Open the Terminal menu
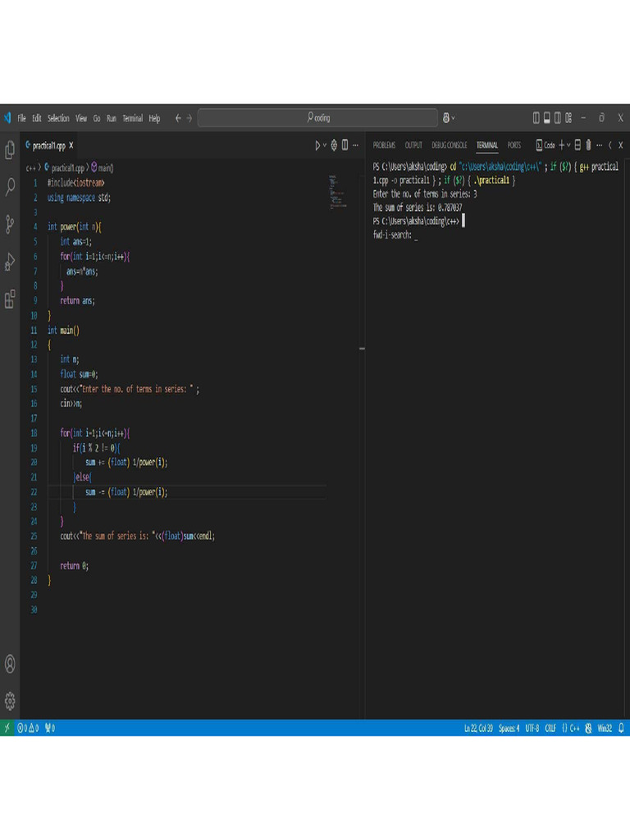Viewport: 630px width, 840px height. (132, 118)
